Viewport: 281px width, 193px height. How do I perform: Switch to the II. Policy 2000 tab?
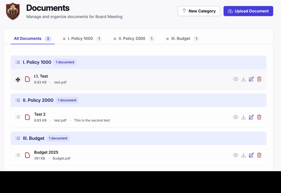[x=134, y=39]
